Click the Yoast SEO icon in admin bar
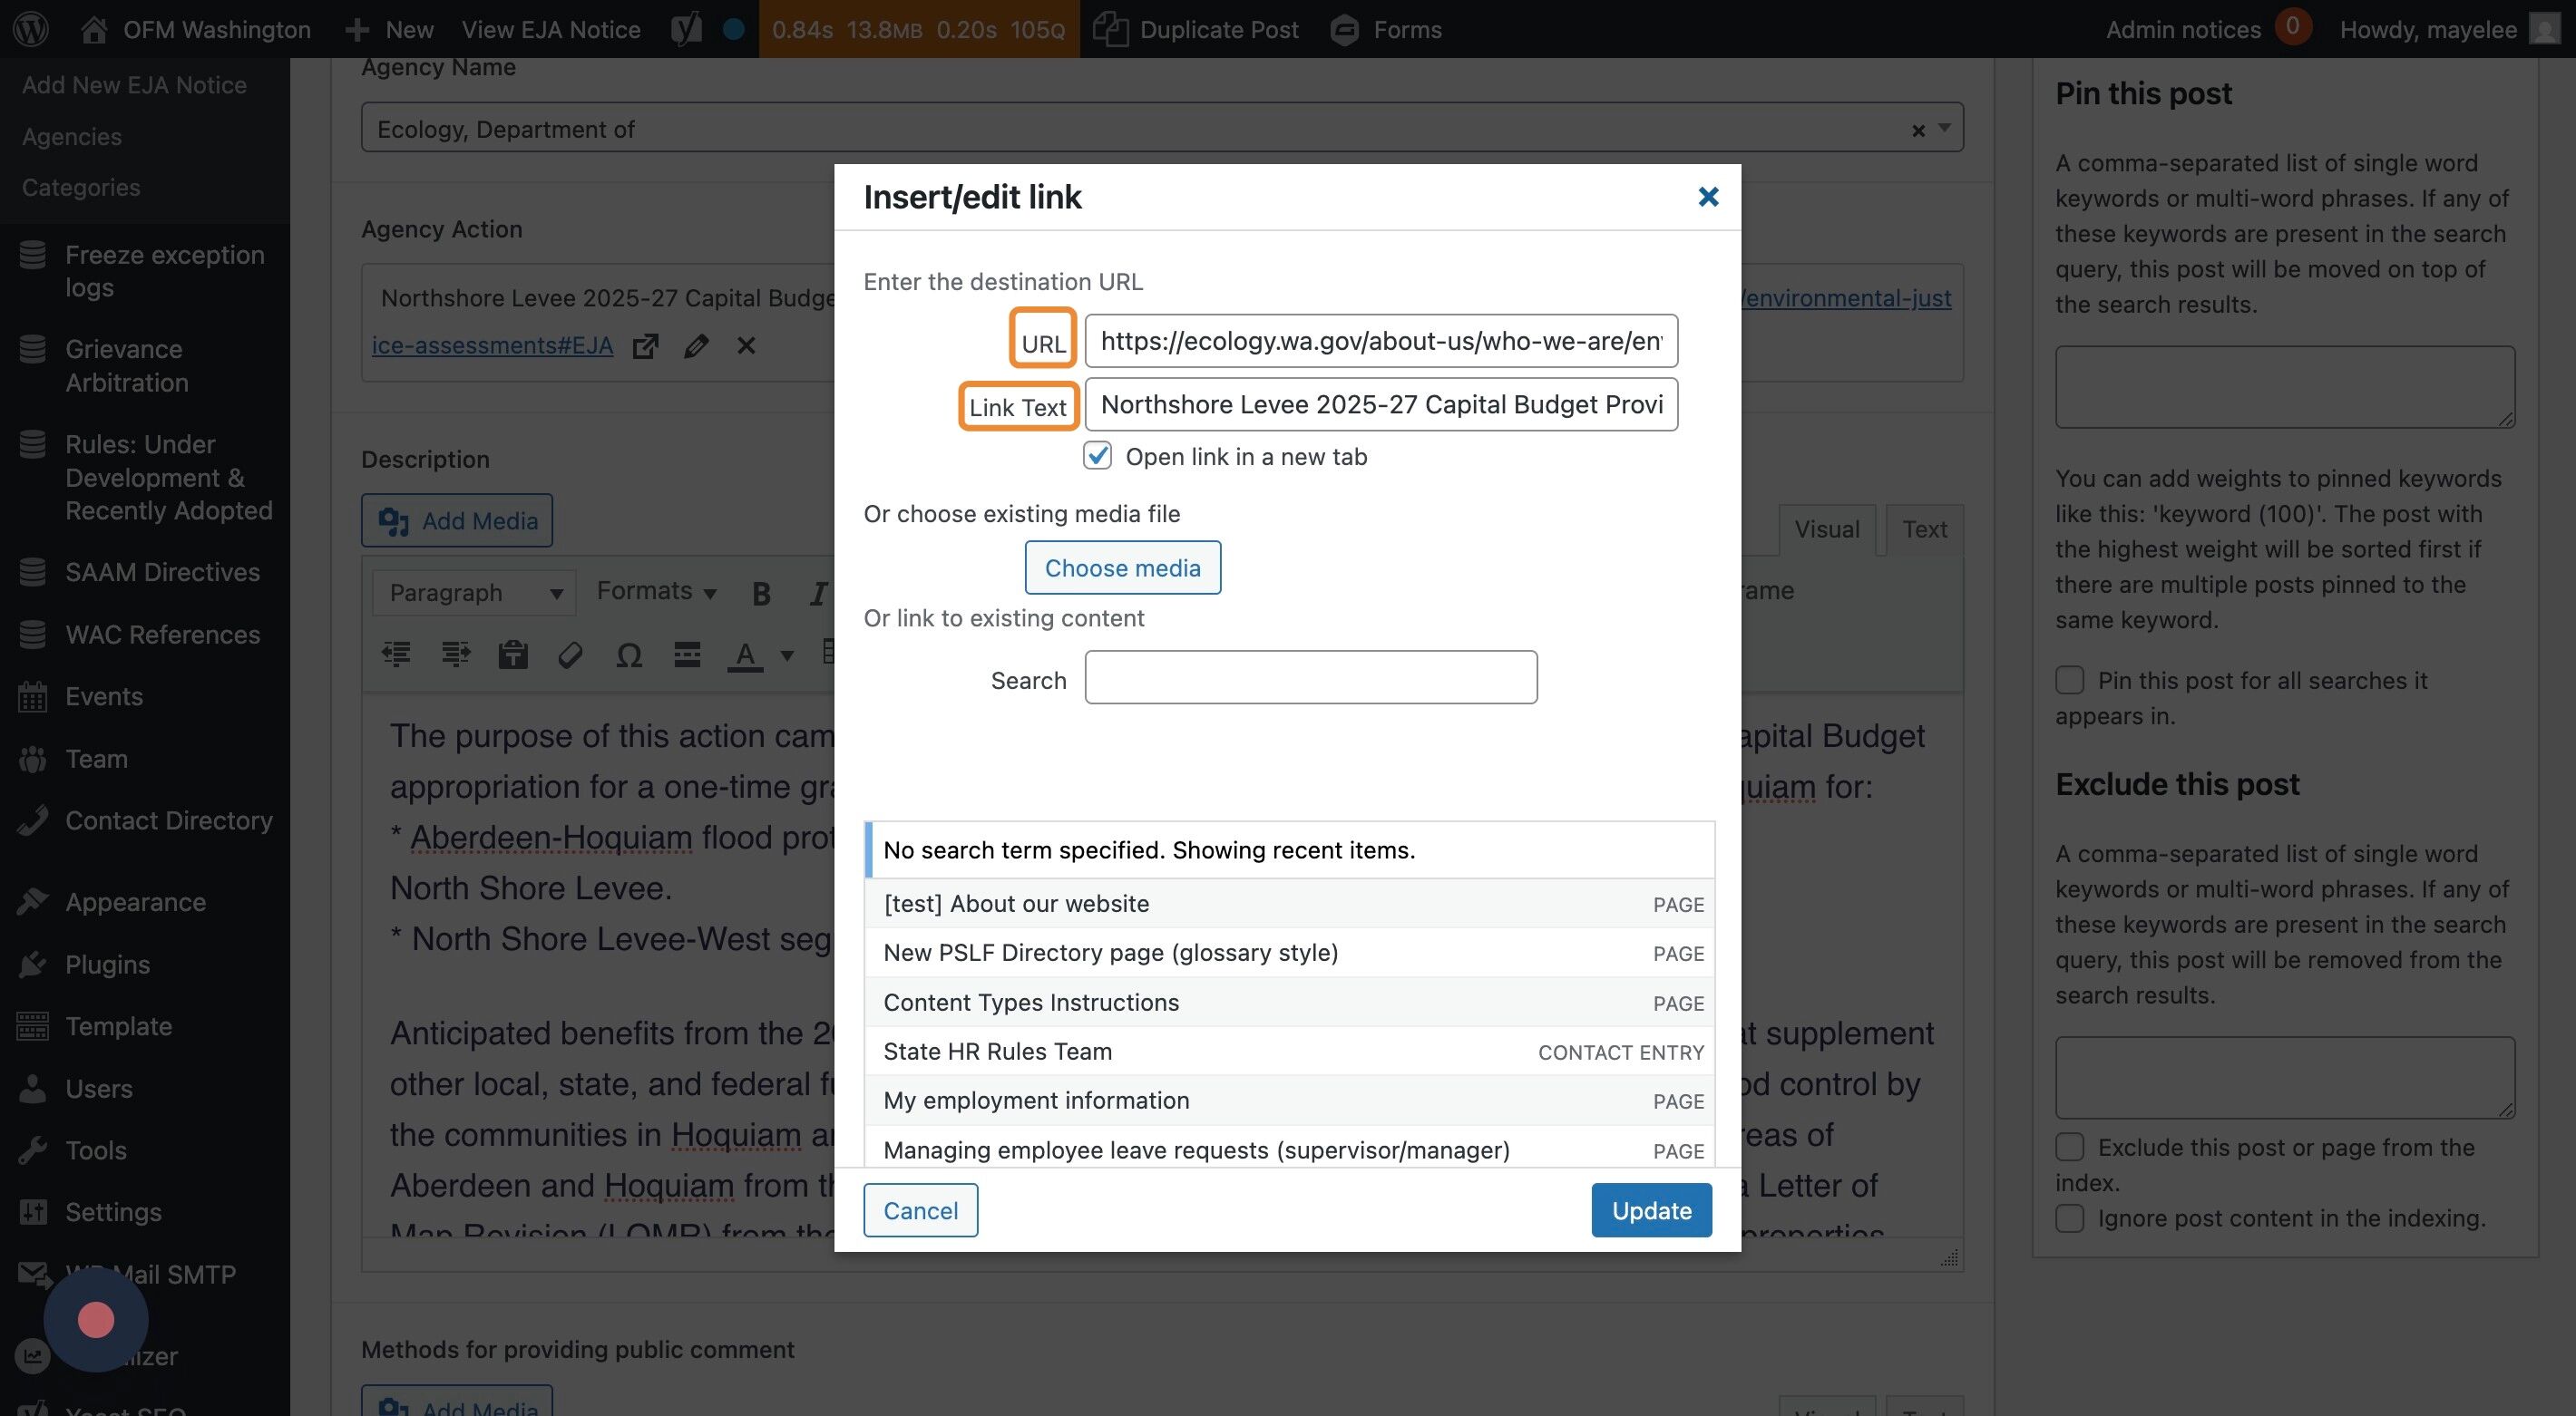The image size is (2576, 1416). click(x=686, y=29)
